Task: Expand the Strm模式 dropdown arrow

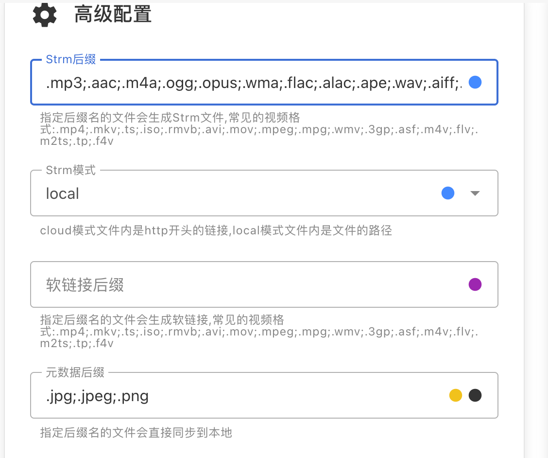Action: (475, 194)
